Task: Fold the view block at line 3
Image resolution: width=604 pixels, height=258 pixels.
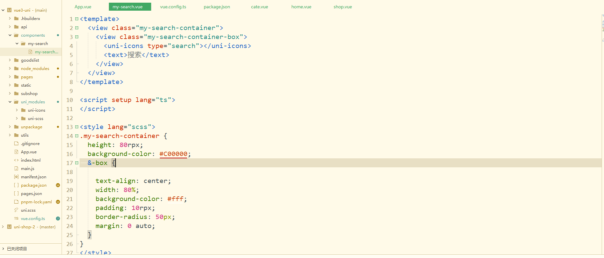Action: coord(77,37)
